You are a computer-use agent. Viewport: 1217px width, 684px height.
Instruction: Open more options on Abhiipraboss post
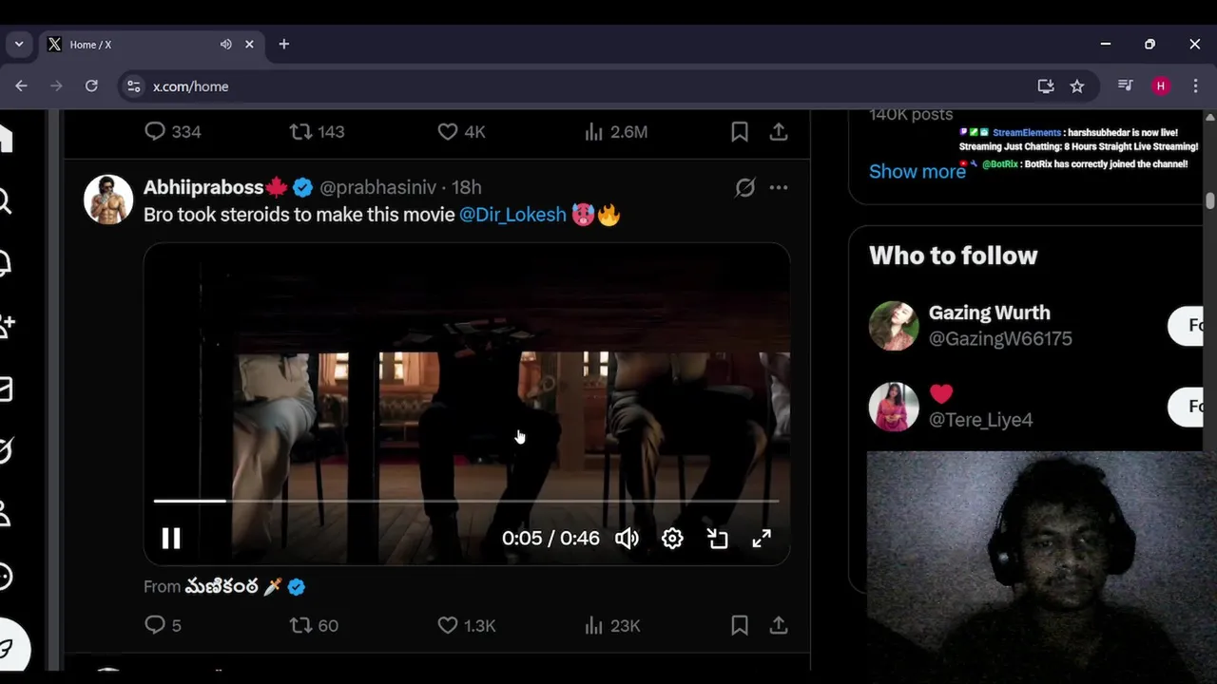tap(779, 187)
